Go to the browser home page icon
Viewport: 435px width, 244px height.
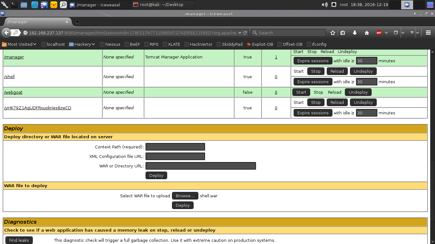tap(367, 33)
